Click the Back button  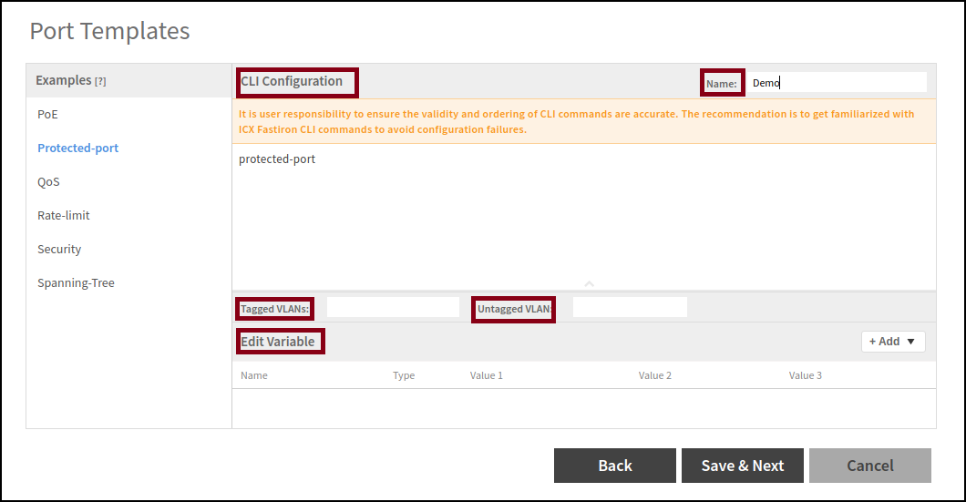pos(615,466)
